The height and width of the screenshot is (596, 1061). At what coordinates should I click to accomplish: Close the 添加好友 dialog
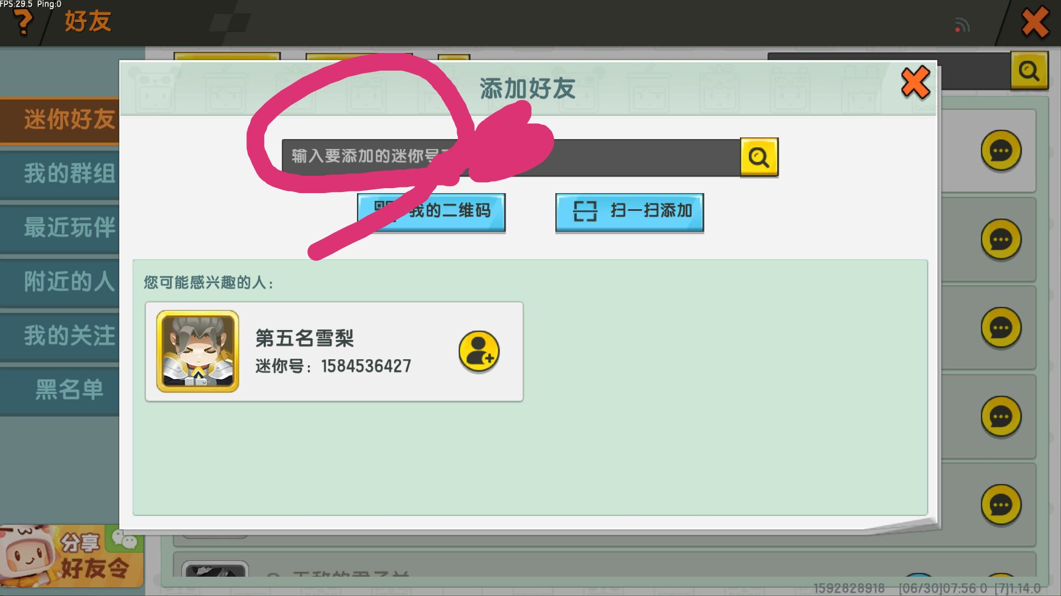915,83
